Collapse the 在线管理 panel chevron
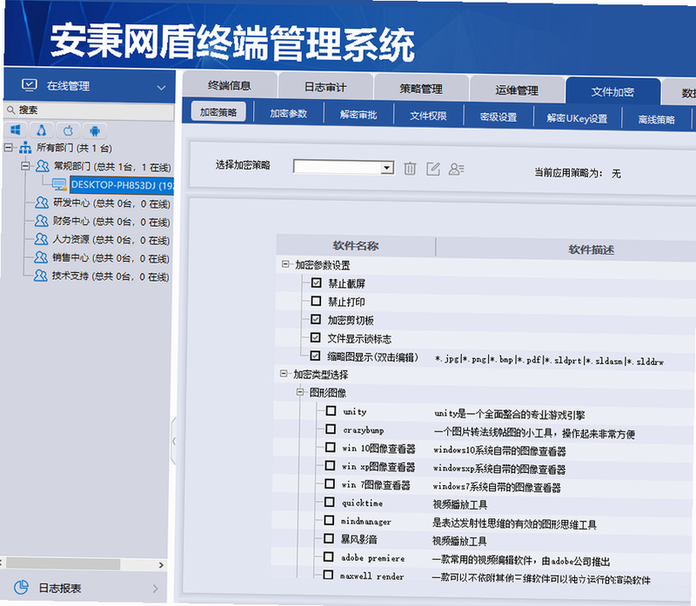The height and width of the screenshot is (606, 696). (x=162, y=88)
